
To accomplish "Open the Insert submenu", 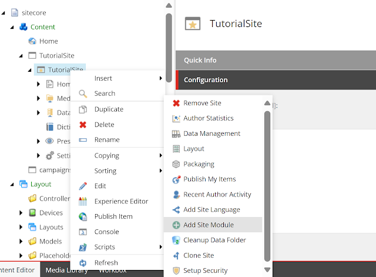I will click(117, 78).
